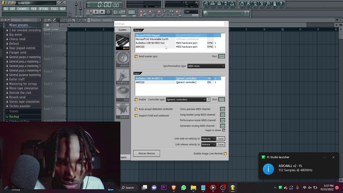343x193 pixels.
Task: Toggle the playlist snap magnet icon
Action: (49, 20)
